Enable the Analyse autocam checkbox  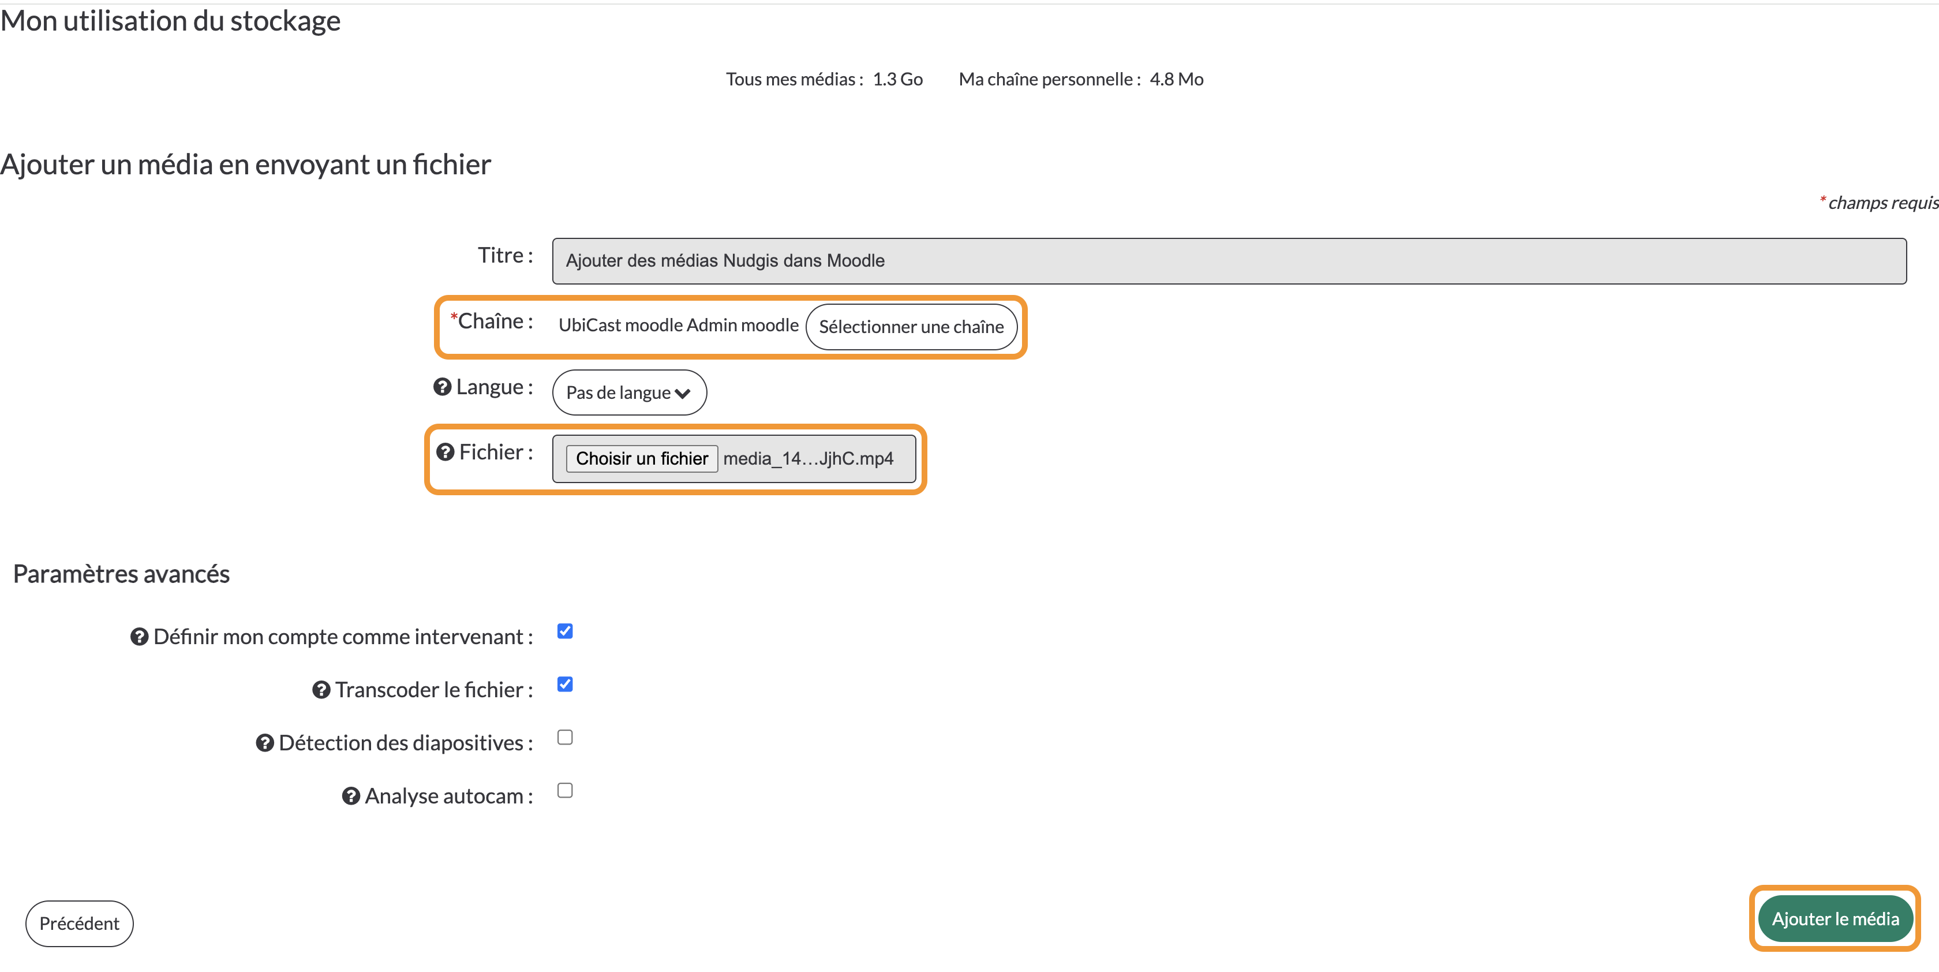pyautogui.click(x=566, y=790)
